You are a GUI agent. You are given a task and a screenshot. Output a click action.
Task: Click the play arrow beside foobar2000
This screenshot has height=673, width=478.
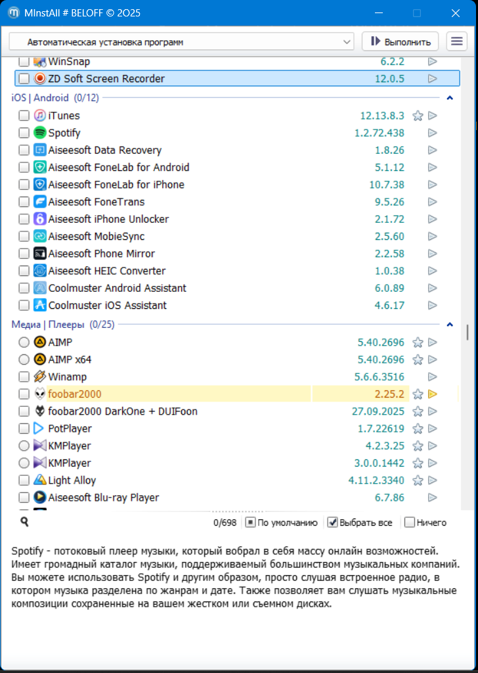(x=432, y=394)
